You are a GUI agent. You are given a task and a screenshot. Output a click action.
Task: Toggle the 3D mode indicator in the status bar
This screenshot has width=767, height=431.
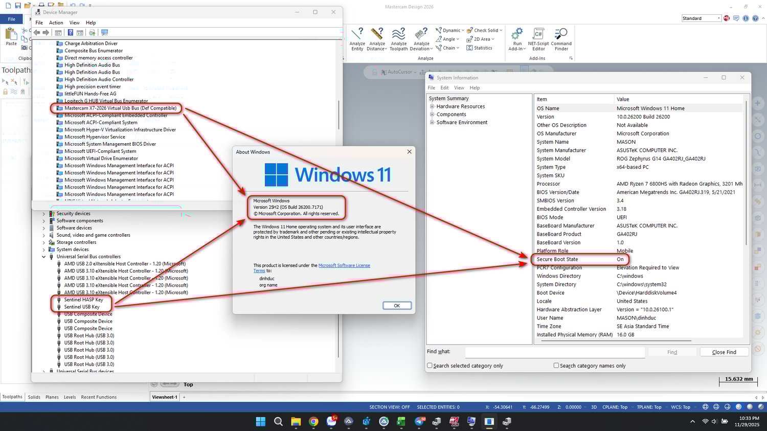click(594, 407)
